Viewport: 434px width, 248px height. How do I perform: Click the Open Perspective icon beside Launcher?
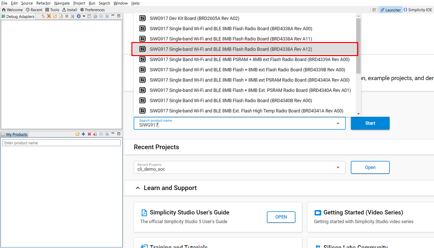(x=374, y=10)
